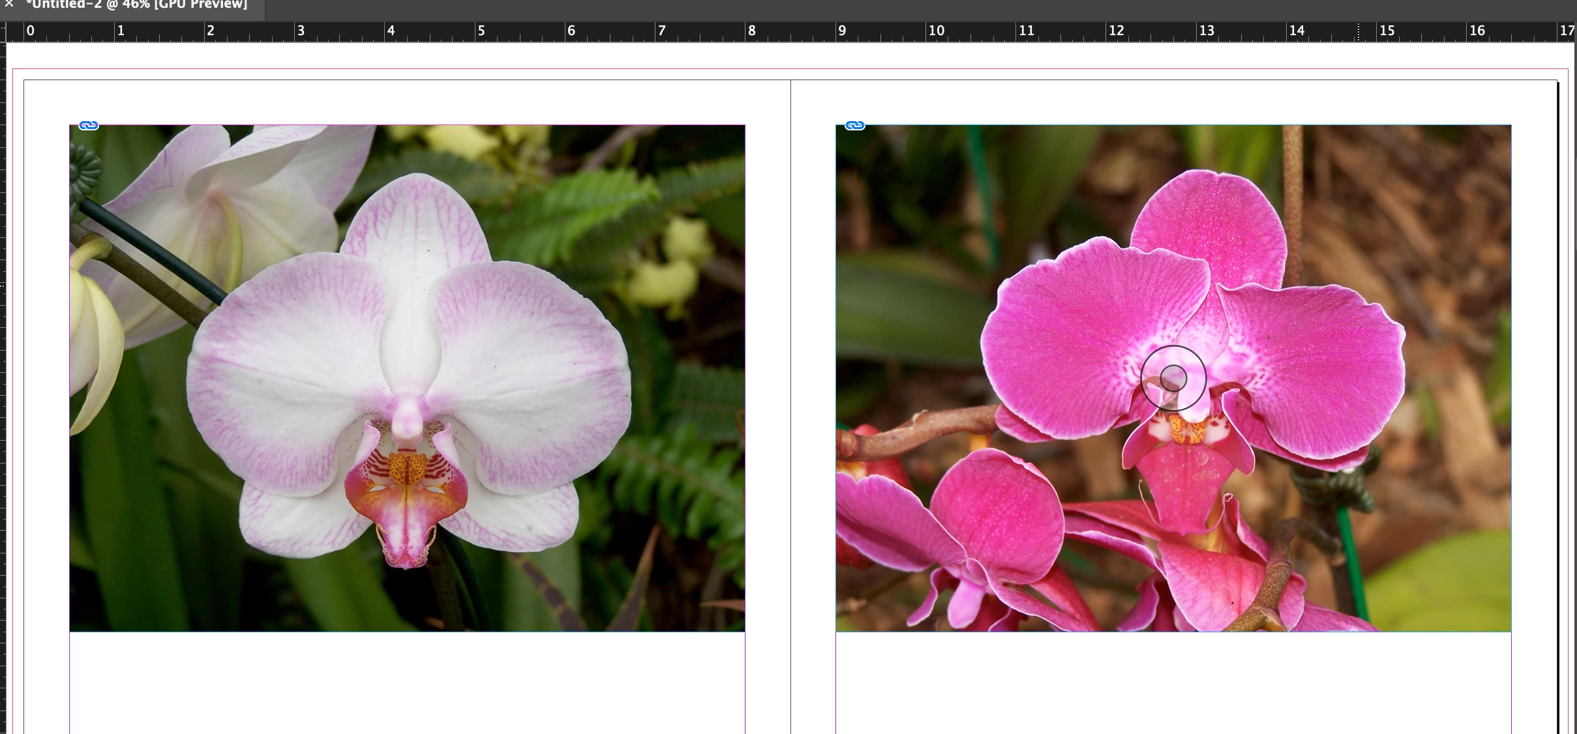Image resolution: width=1577 pixels, height=734 pixels.
Task: Click the yellow center of the pink orchid
Action: tap(1186, 430)
